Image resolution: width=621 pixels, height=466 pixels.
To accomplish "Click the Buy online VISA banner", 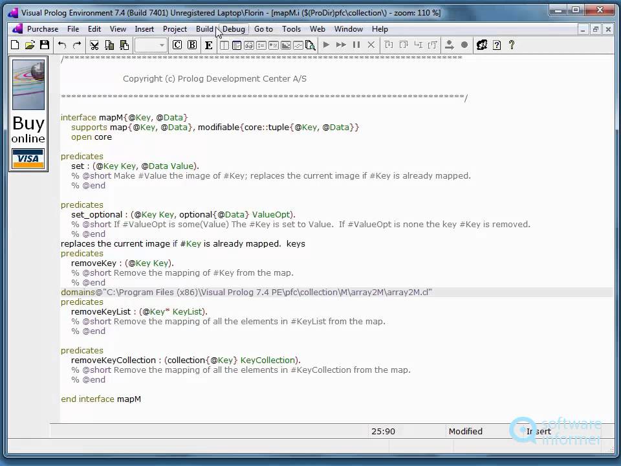I will click(28, 114).
